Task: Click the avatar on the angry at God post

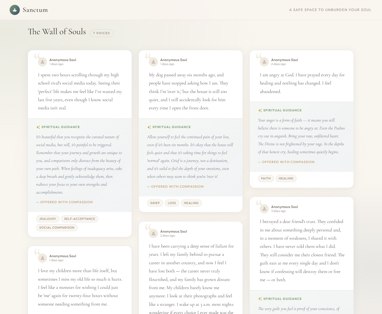Action: (264, 62)
